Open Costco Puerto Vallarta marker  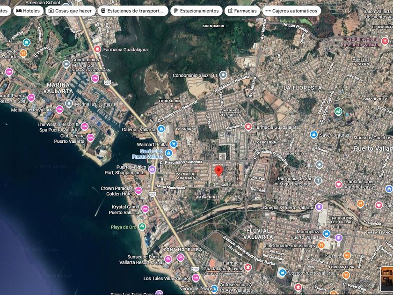283,273
